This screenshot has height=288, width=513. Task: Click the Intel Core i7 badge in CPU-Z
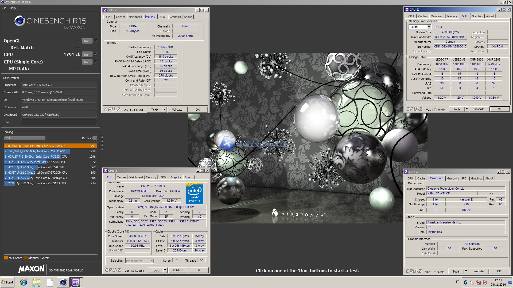pyautogui.click(x=195, y=194)
